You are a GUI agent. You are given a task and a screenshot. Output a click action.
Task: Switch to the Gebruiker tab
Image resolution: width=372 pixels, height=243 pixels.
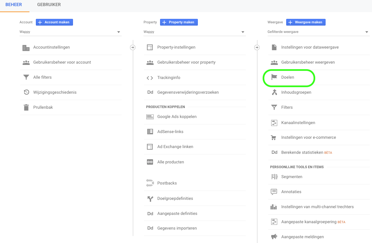click(x=49, y=5)
